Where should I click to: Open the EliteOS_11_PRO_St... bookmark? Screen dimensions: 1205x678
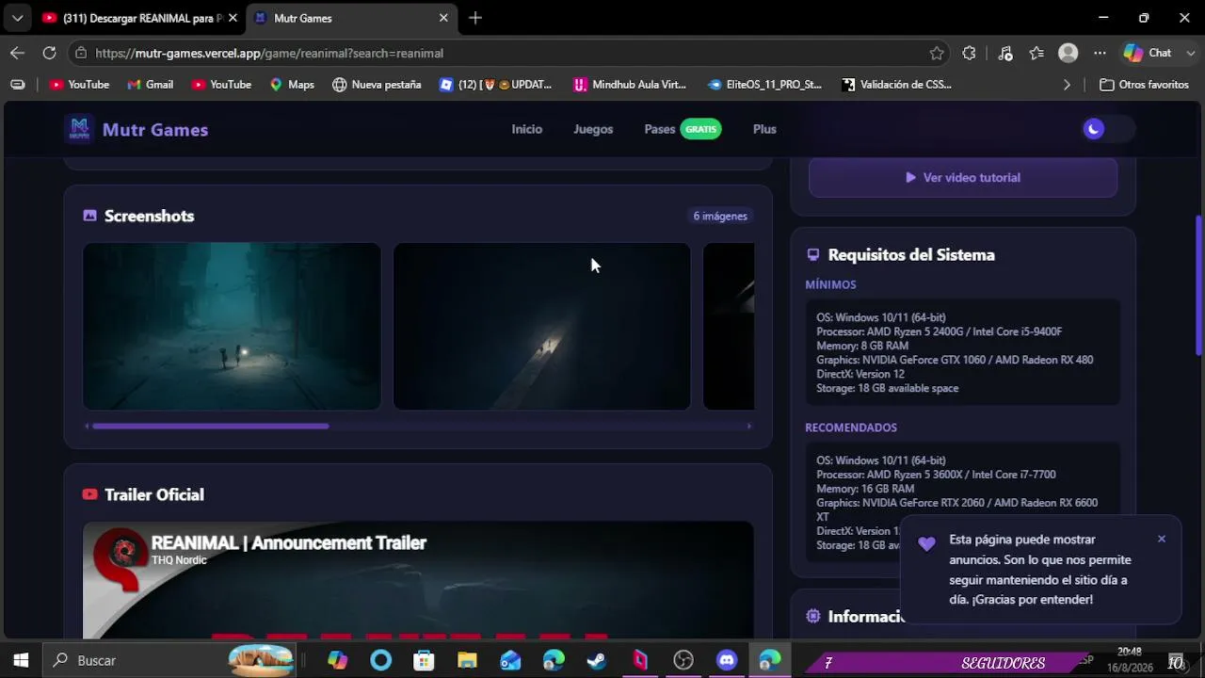(x=765, y=85)
